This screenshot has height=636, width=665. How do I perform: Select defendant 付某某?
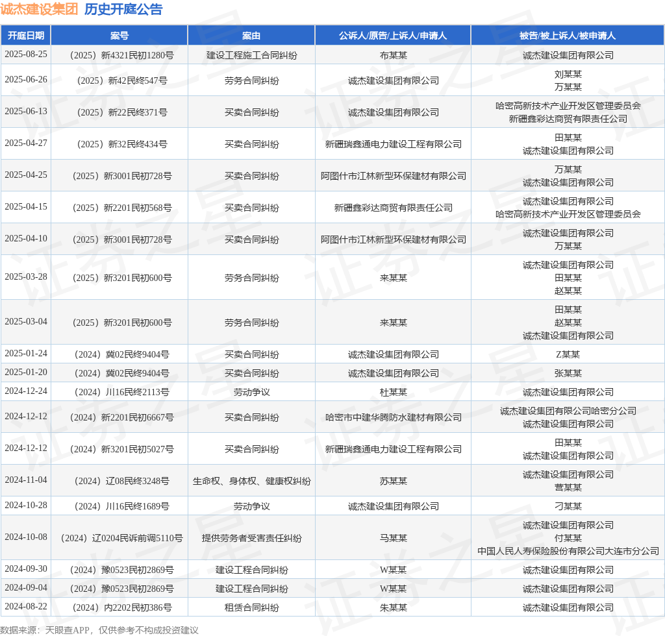click(x=568, y=538)
